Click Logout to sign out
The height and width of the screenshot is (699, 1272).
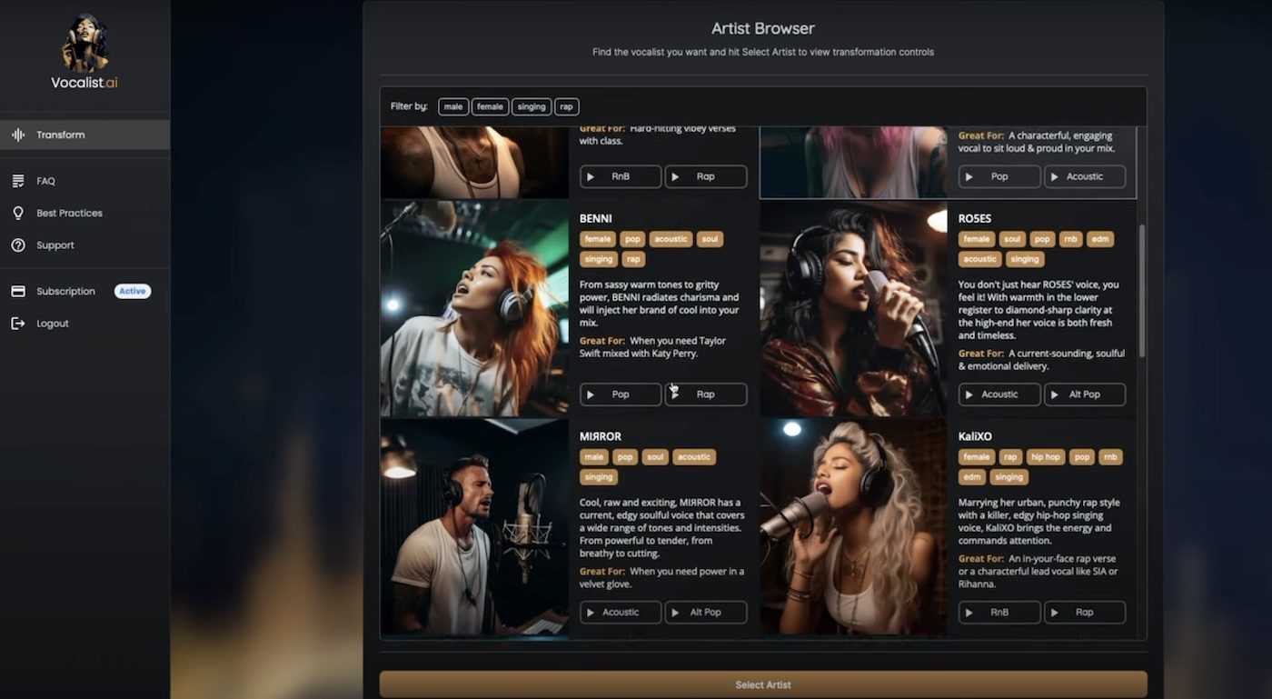(52, 323)
